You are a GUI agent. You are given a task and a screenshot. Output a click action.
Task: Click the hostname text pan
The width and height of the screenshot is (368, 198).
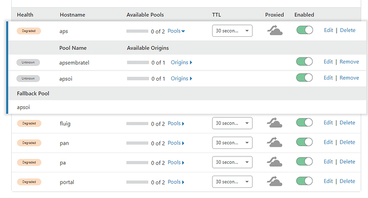65,143
